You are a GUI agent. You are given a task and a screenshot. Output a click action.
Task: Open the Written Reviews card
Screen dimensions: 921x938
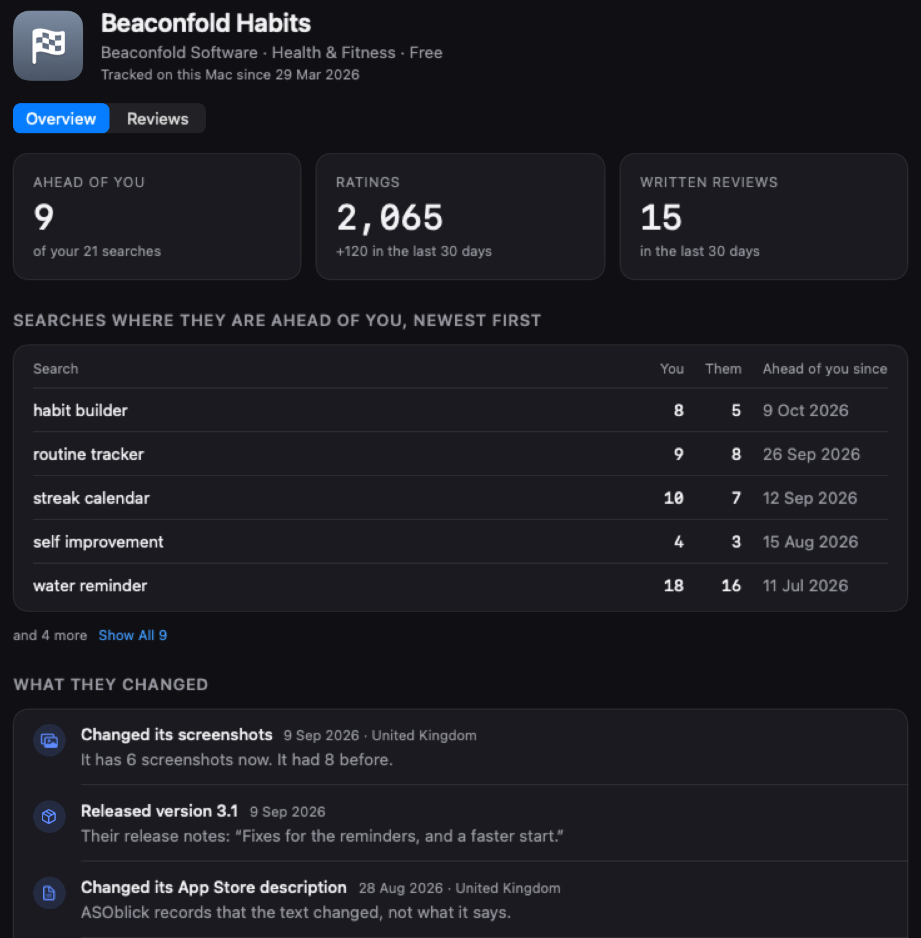tap(763, 217)
